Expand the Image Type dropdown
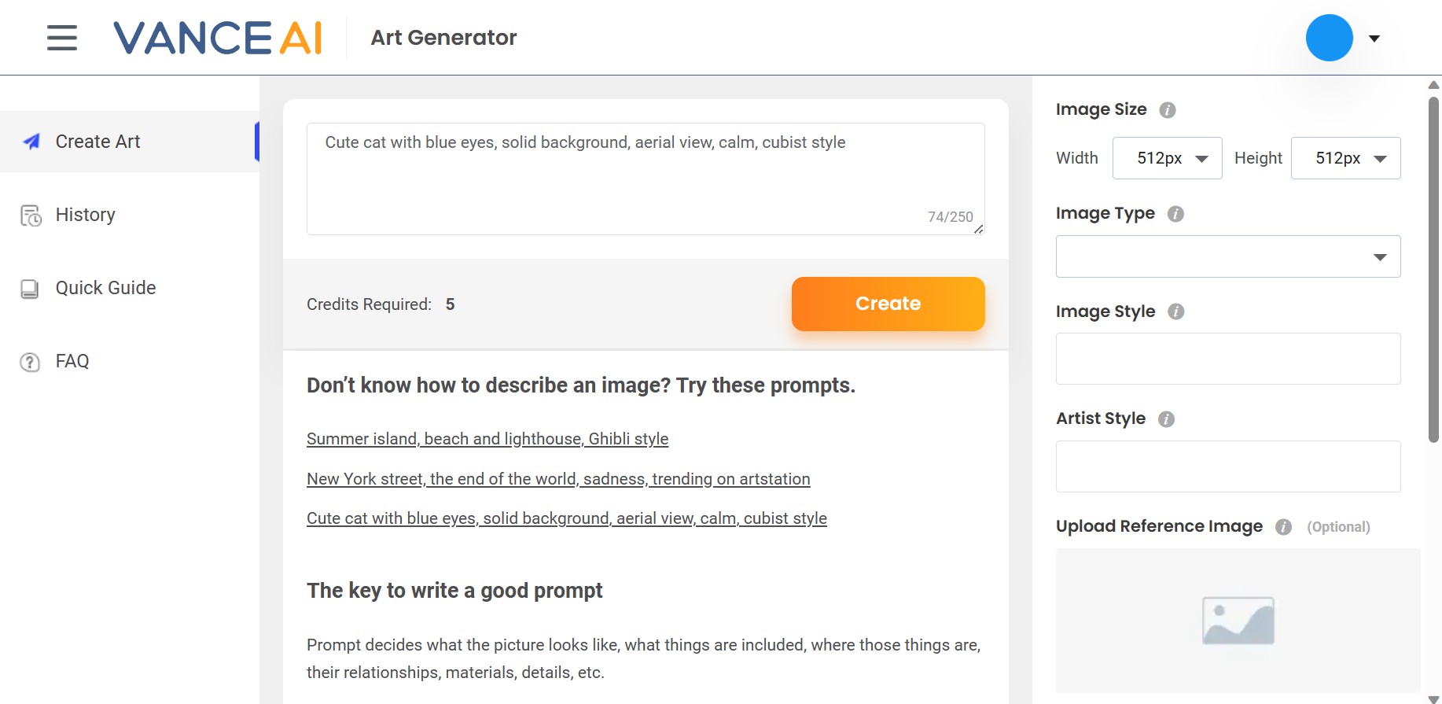This screenshot has width=1442, height=704. pos(1227,256)
